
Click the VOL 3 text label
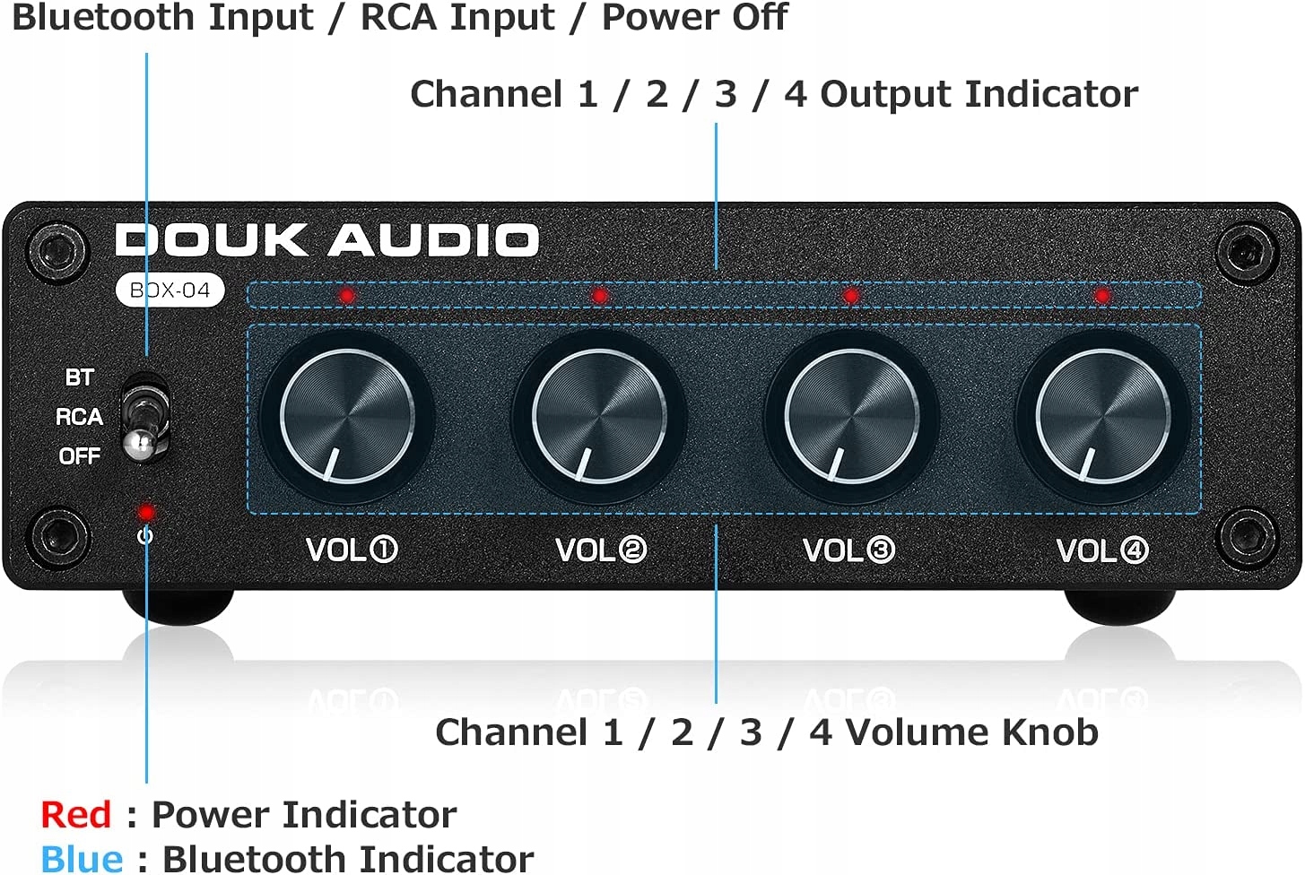tap(848, 550)
